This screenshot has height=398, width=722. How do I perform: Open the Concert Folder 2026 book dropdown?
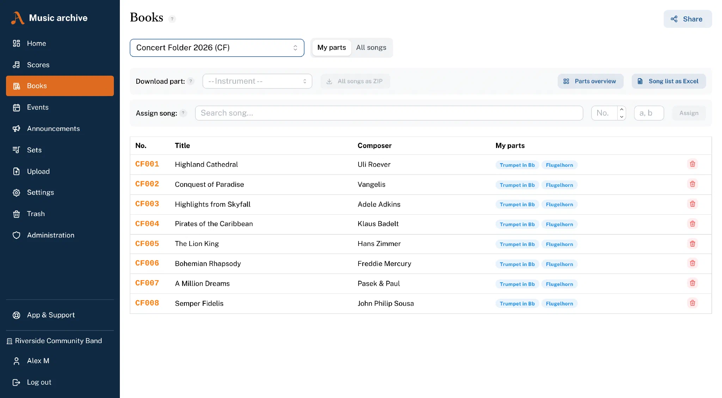217,48
